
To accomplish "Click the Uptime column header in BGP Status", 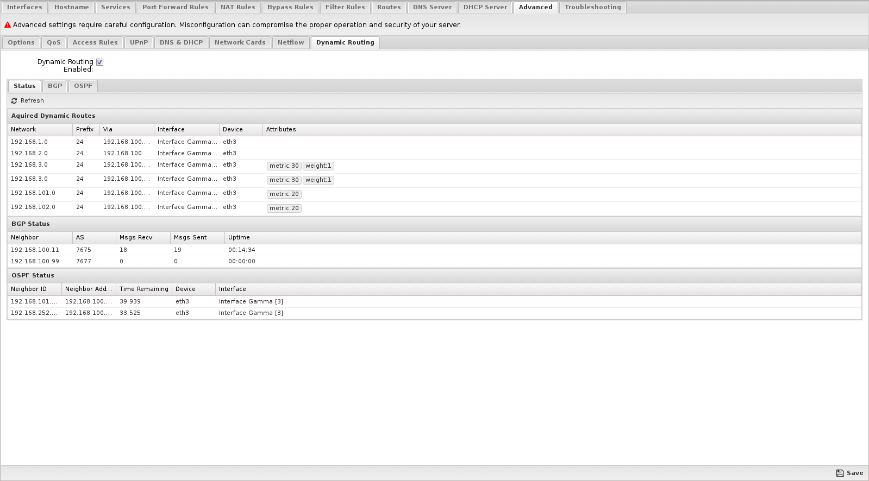I will point(239,238).
